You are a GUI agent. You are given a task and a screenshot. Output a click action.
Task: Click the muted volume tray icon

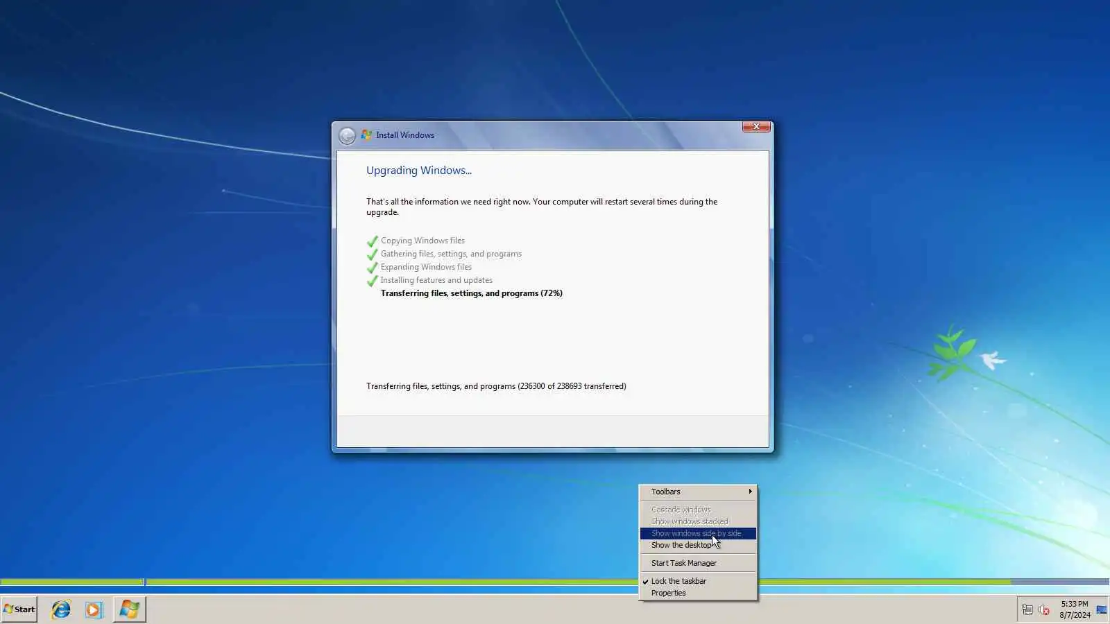pyautogui.click(x=1044, y=610)
